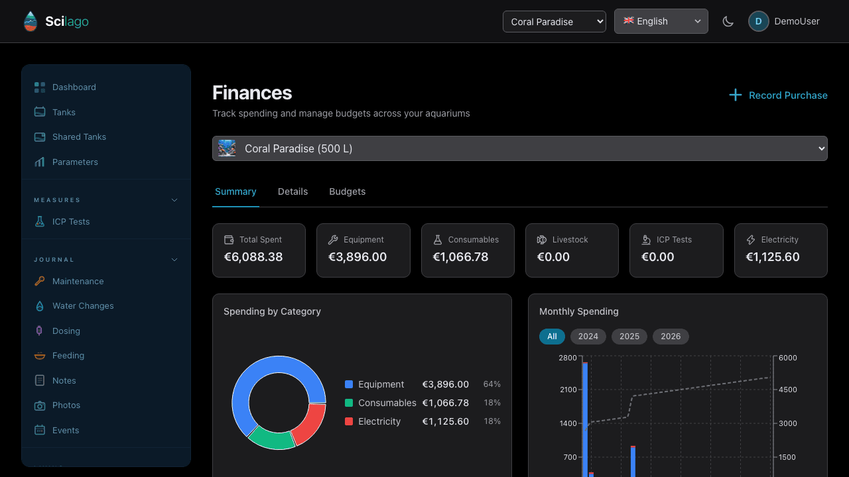Click the plus icon beside Record Purchase
Image resolution: width=849 pixels, height=477 pixels.
(735, 95)
